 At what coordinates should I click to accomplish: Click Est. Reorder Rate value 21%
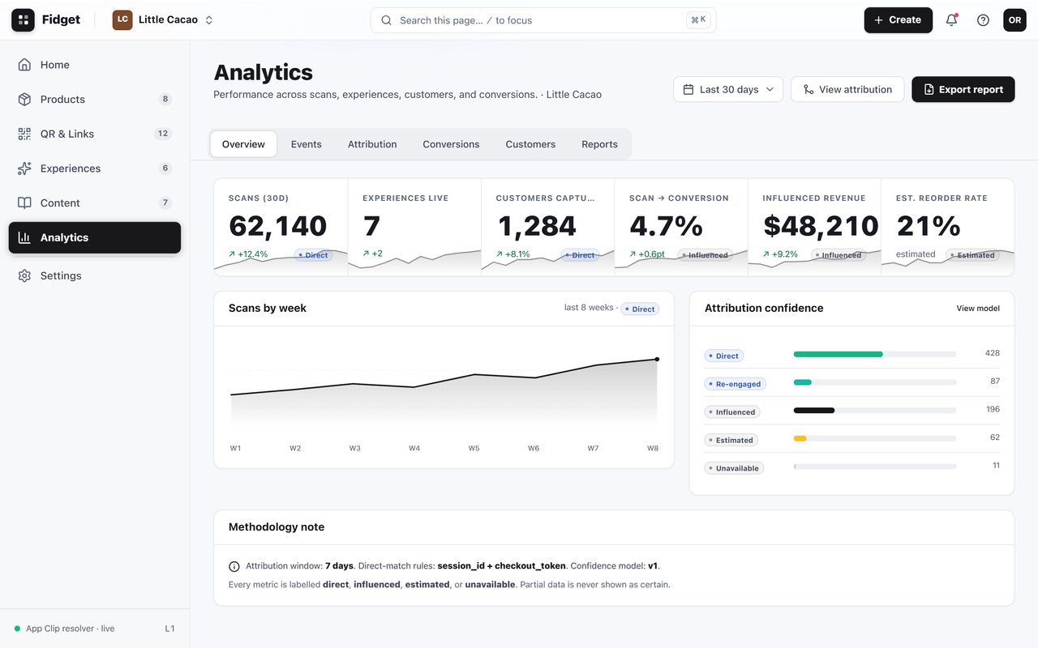click(929, 226)
